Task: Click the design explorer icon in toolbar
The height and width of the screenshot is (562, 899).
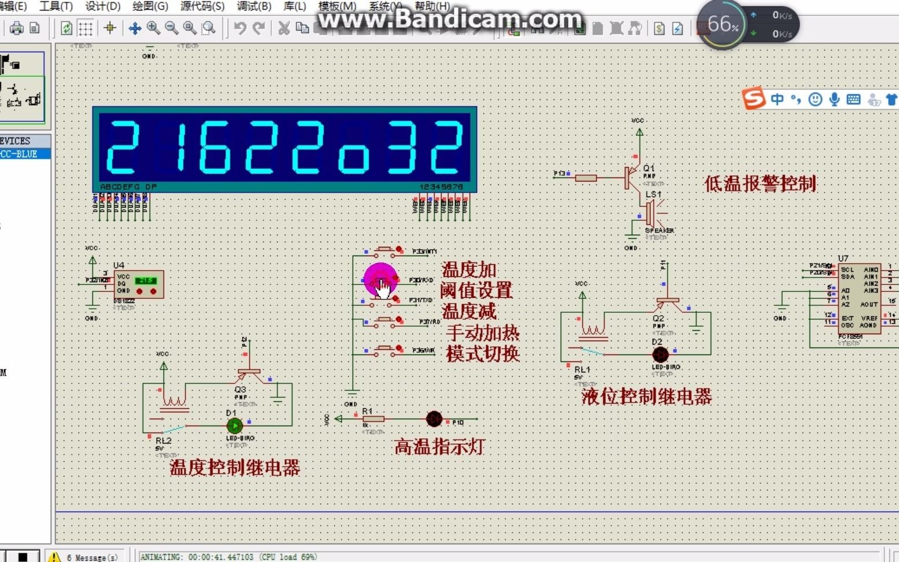Action: click(x=580, y=28)
